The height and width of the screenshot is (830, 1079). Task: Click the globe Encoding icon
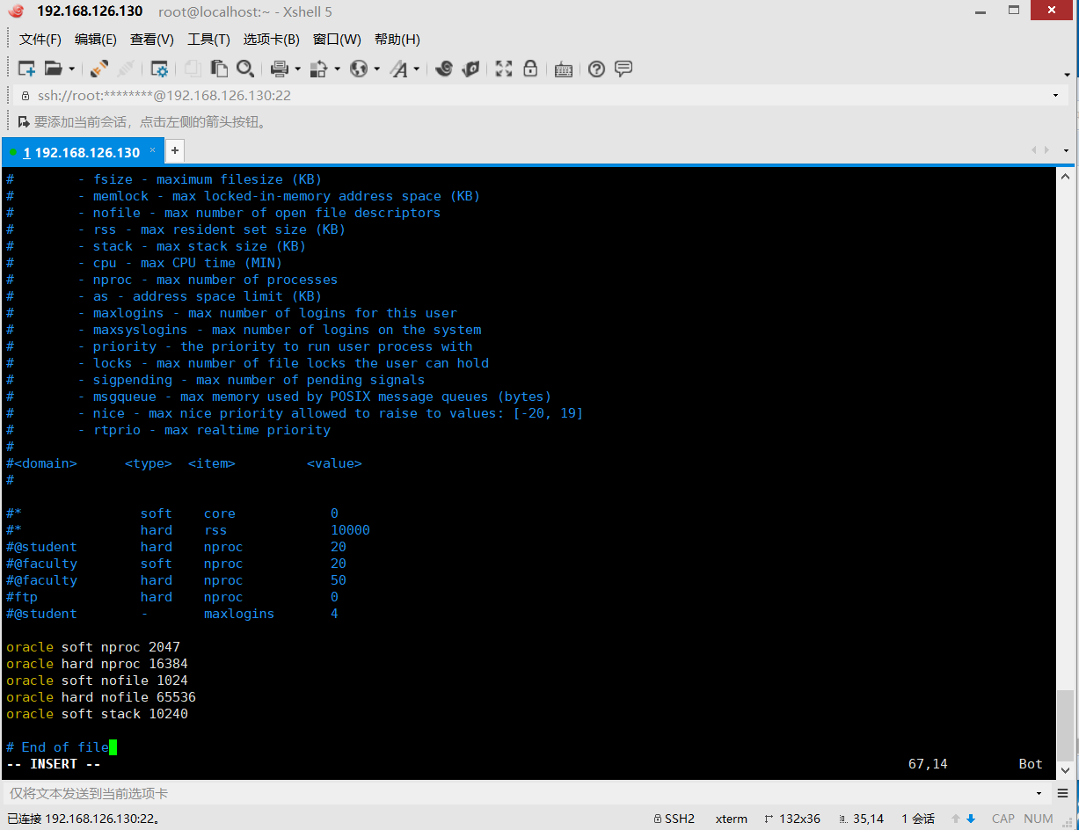(x=359, y=69)
